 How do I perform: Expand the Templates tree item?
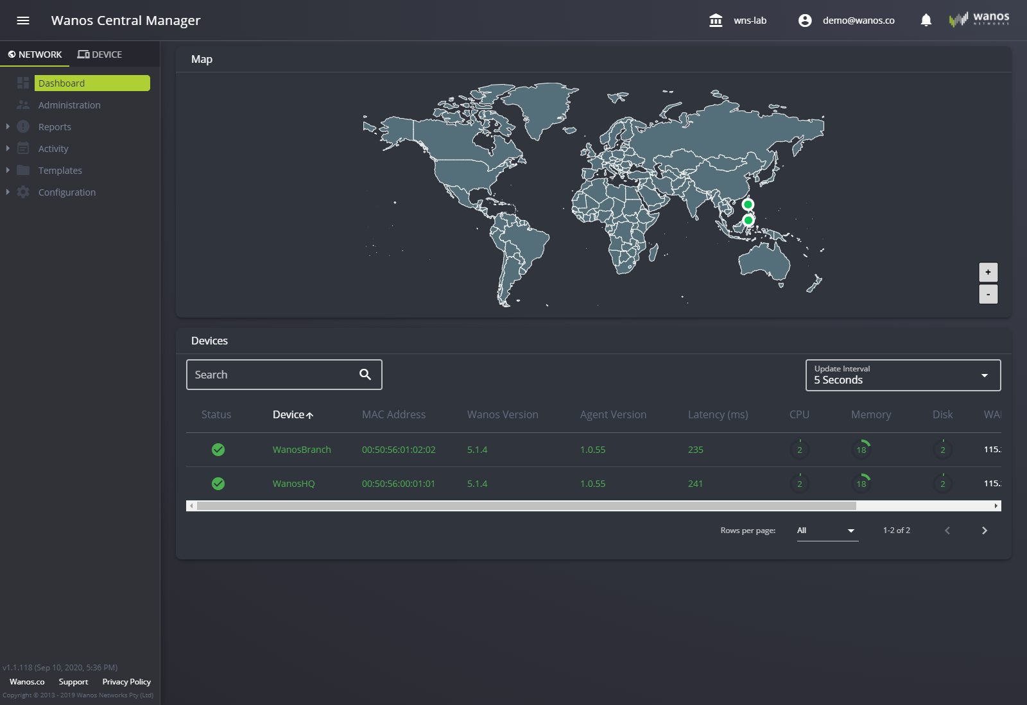coord(8,170)
